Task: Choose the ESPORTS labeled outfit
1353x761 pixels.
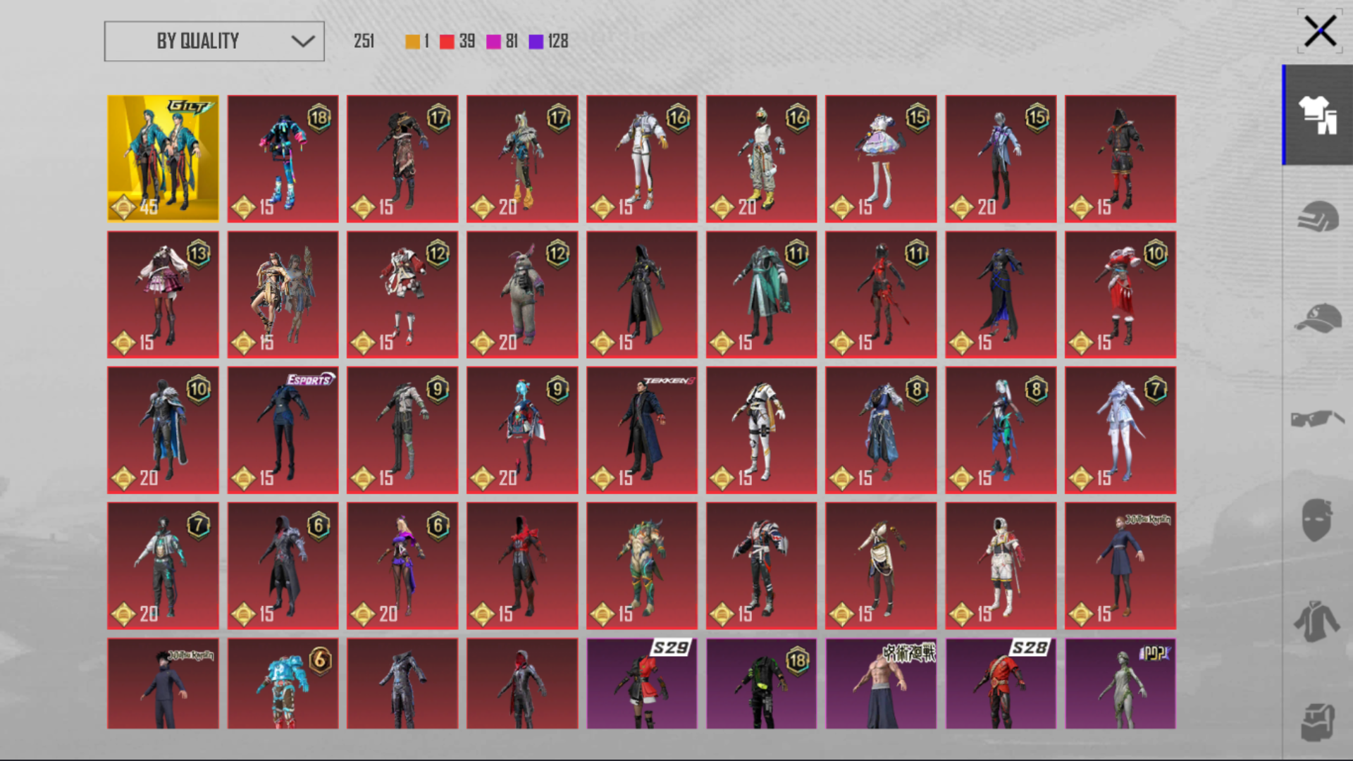Action: pos(283,430)
